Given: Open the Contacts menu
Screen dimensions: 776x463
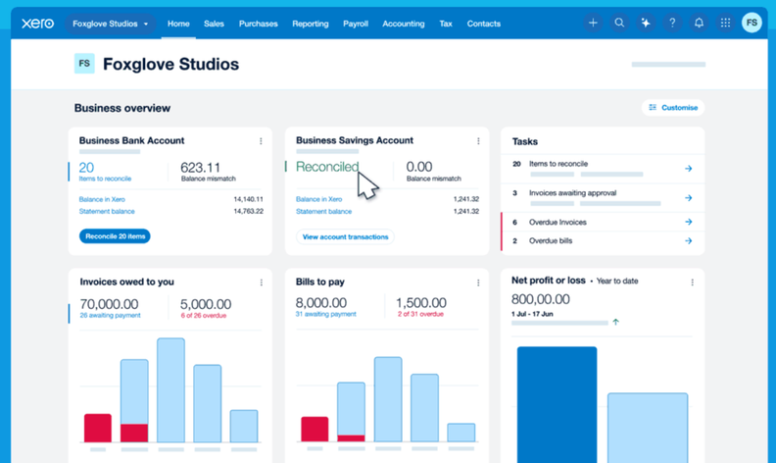Looking at the screenshot, I should [483, 24].
